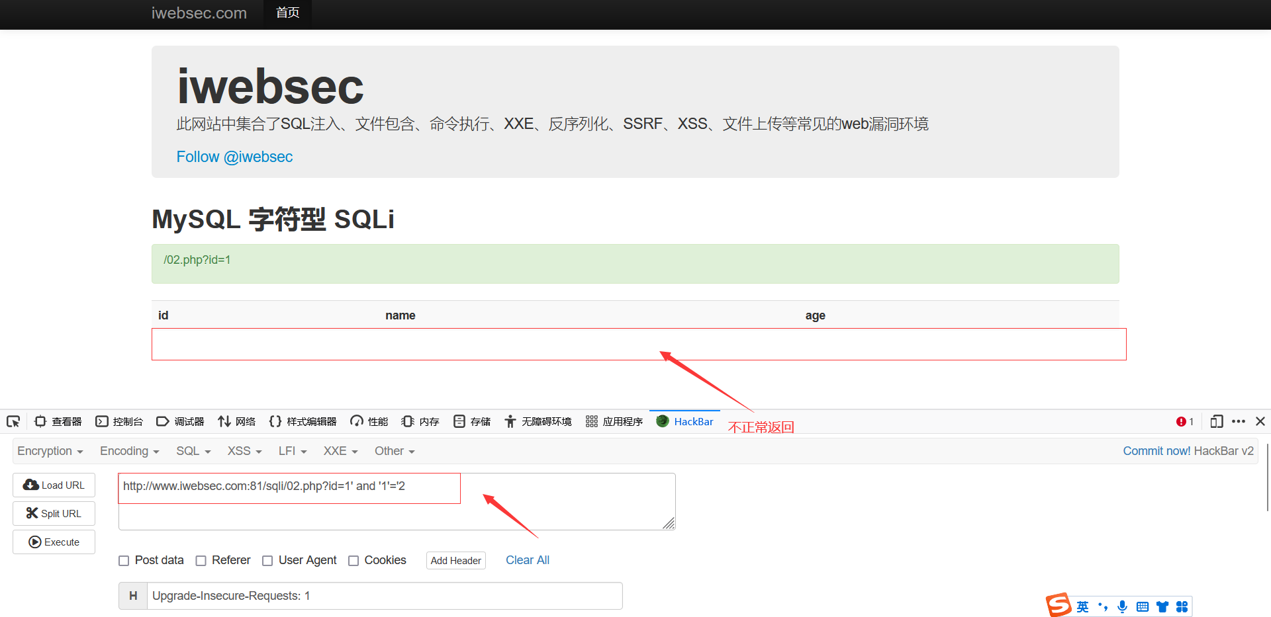Toggle responsive design mode in DevTools
Viewport: 1271px width, 617px height.
click(1217, 421)
